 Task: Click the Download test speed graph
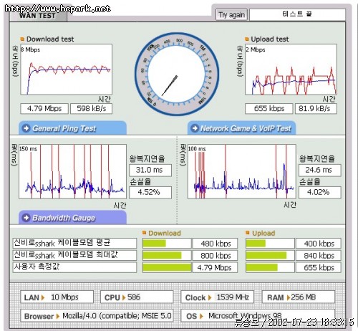(66, 69)
